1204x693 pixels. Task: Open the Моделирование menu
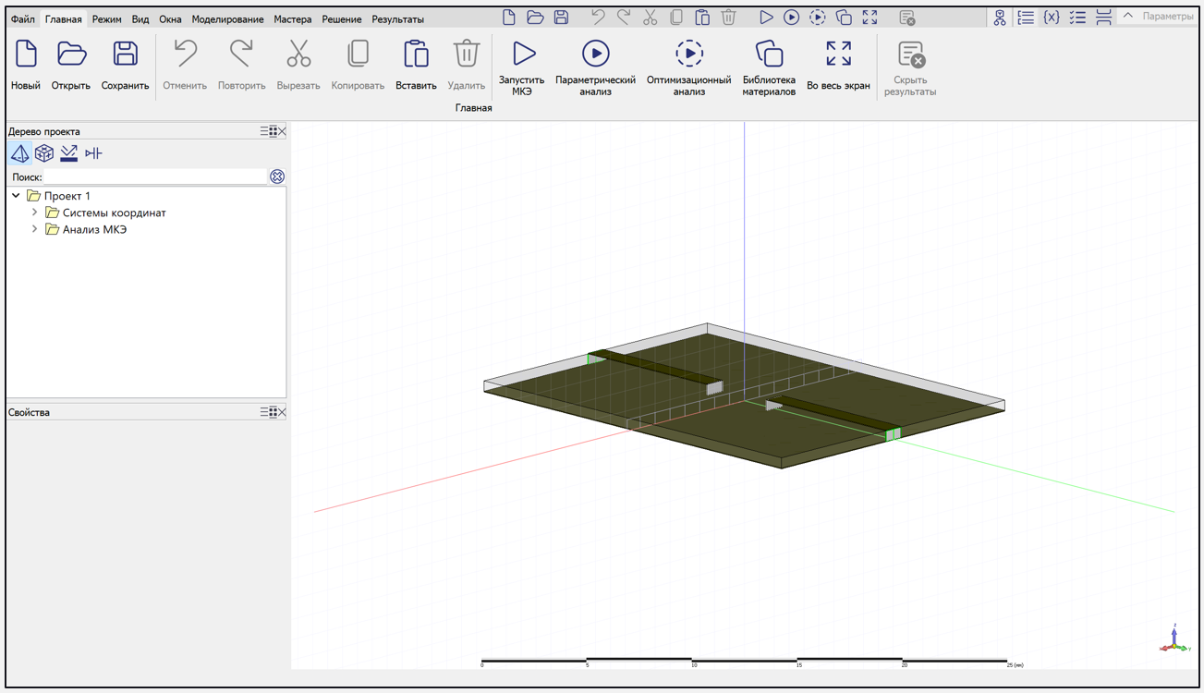coord(227,18)
